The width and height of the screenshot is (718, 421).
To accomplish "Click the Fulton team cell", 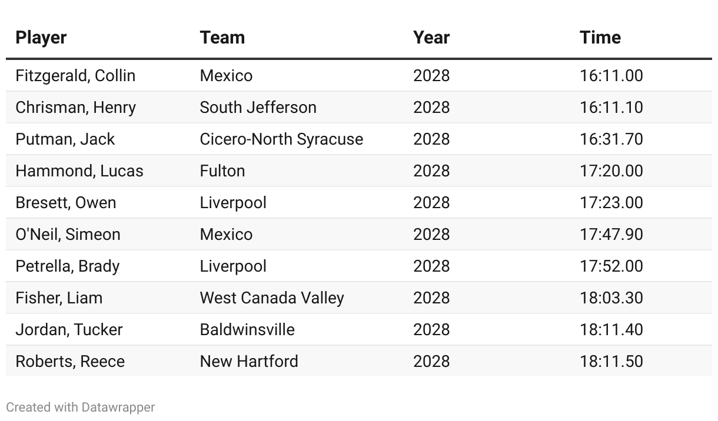I will click(x=222, y=171).
